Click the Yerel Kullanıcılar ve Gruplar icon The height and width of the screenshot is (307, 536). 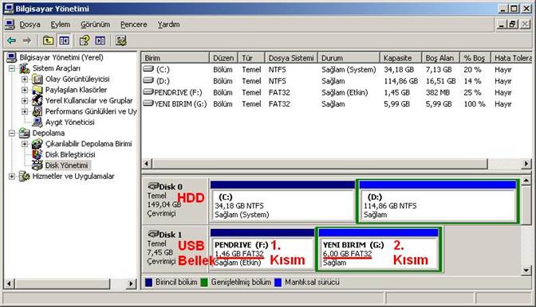coord(37,100)
